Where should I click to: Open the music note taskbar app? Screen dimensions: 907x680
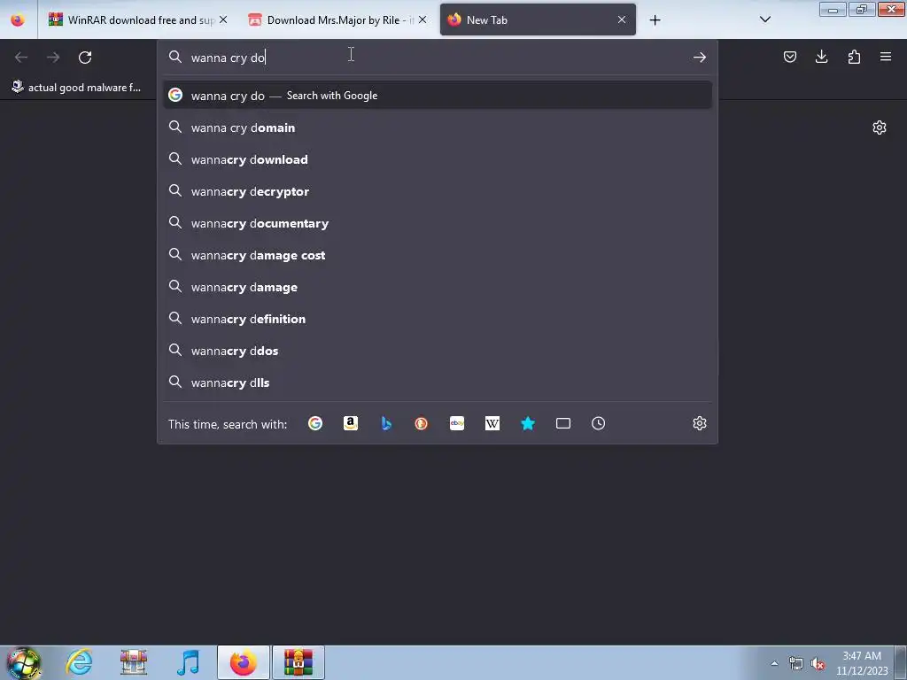click(188, 662)
